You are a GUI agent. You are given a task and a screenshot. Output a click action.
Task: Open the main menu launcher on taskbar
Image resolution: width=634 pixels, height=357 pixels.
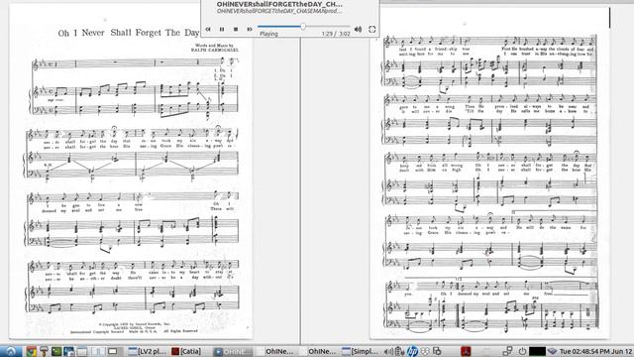click(10, 351)
